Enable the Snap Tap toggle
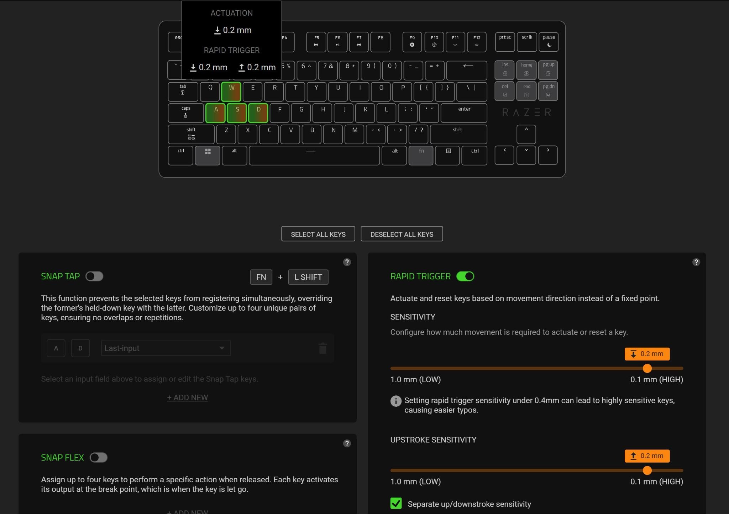Screen dimensions: 729x514 (x=94, y=276)
